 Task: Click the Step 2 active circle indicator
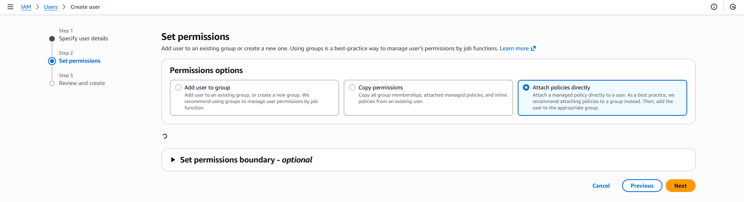point(52,61)
